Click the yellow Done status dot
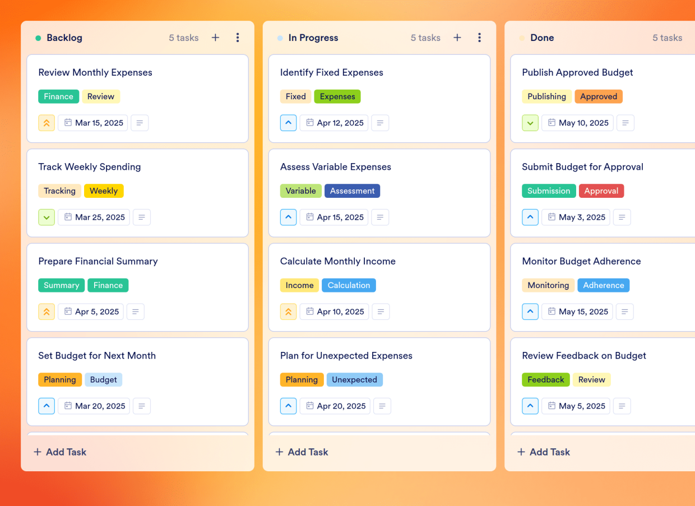 [522, 38]
